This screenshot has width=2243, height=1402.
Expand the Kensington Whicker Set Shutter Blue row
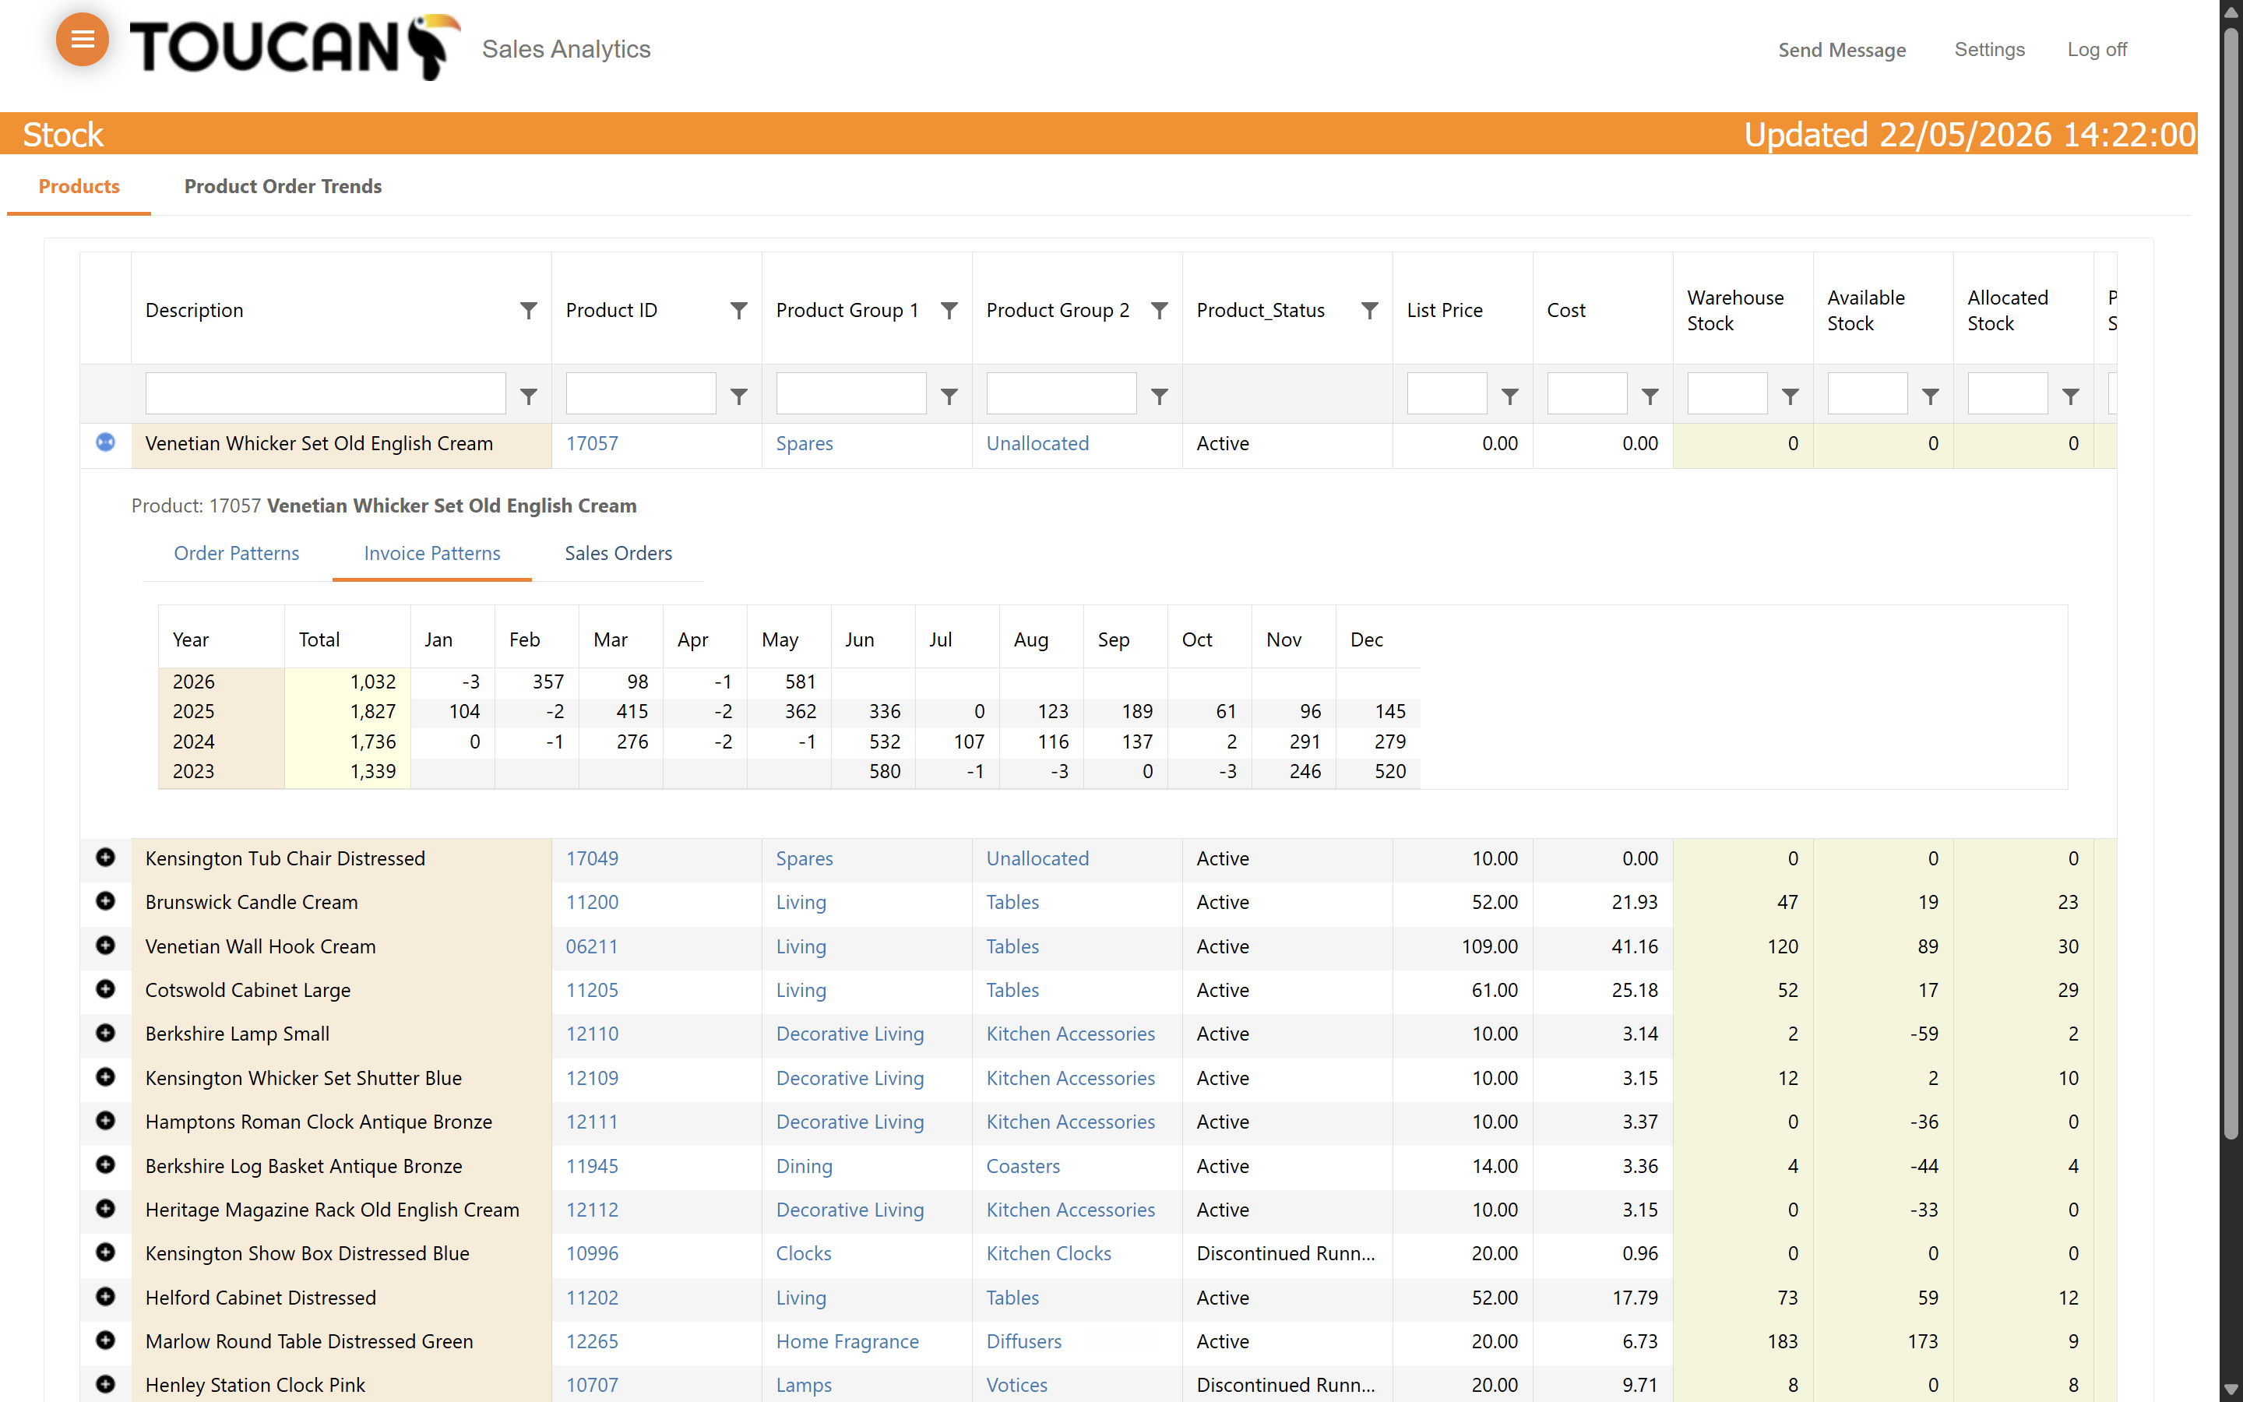point(106,1076)
